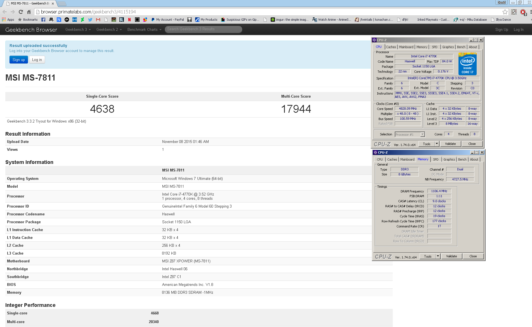Image resolution: width=532 pixels, height=327 pixels.
Task: Click Validate in upper CPU-Z window
Action: (x=450, y=144)
